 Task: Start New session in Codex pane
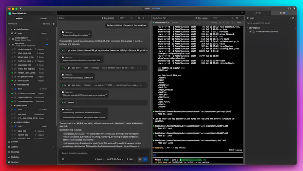pos(108,18)
